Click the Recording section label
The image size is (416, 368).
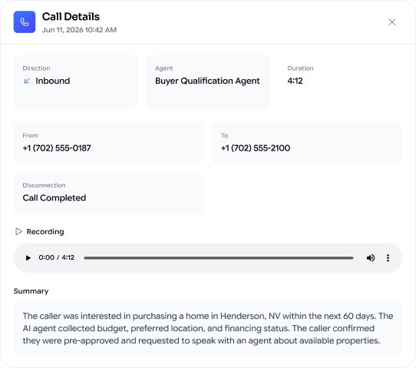point(45,231)
